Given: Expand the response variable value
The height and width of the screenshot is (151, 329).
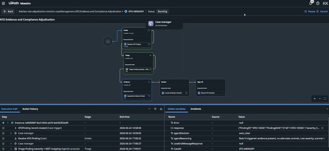Looking at the screenshot, I should click(322, 128).
